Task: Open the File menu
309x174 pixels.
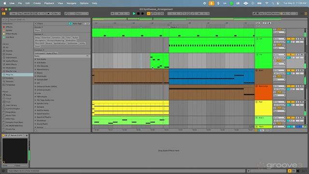Action: [x=20, y=3]
